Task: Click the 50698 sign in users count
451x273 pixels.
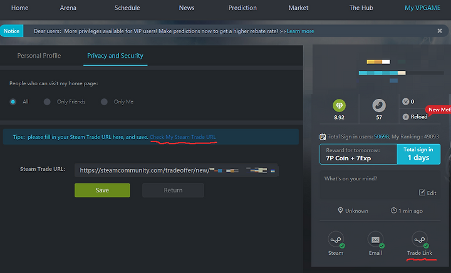Action: point(381,136)
